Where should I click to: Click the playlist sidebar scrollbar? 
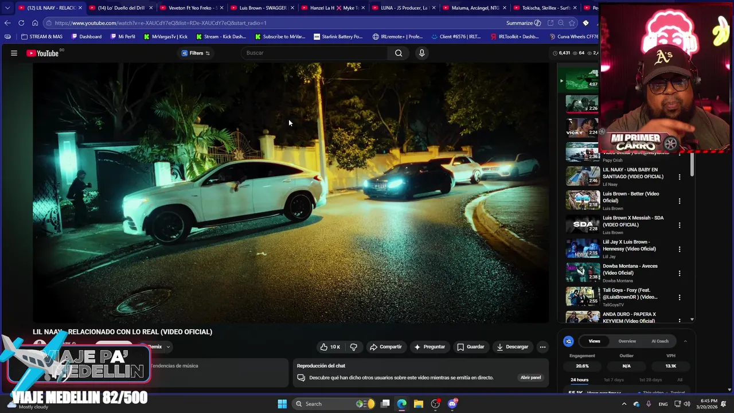(x=692, y=165)
